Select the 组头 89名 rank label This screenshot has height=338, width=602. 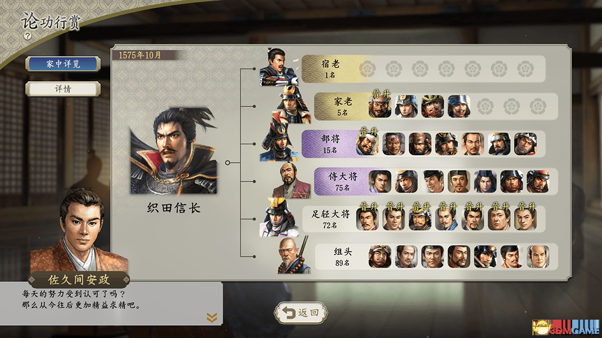pos(342,256)
